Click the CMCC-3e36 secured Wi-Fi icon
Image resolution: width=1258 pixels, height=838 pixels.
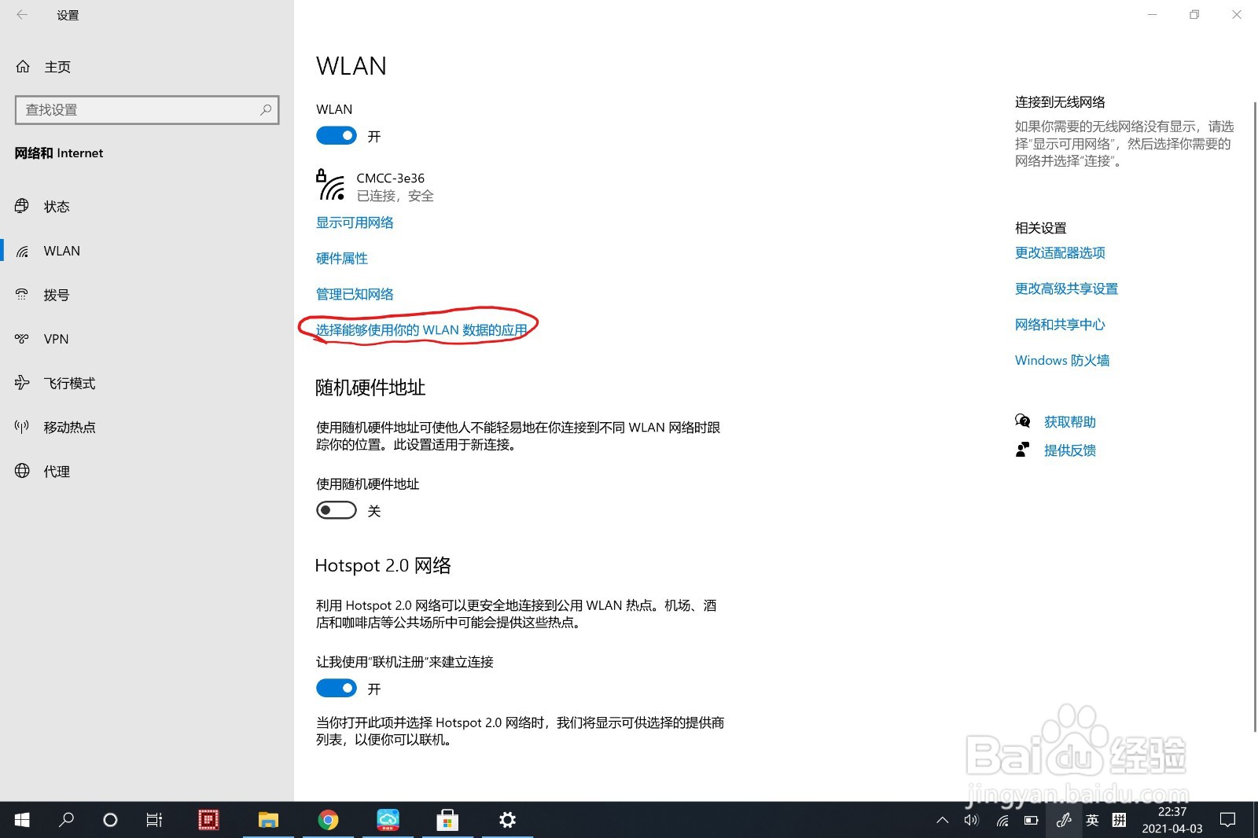pos(330,185)
